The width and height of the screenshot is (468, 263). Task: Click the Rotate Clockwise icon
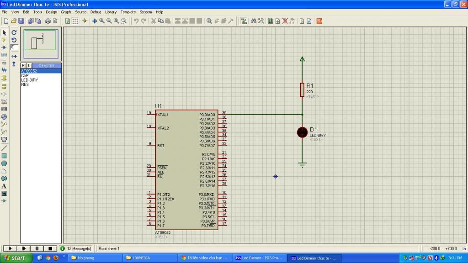pos(14,33)
